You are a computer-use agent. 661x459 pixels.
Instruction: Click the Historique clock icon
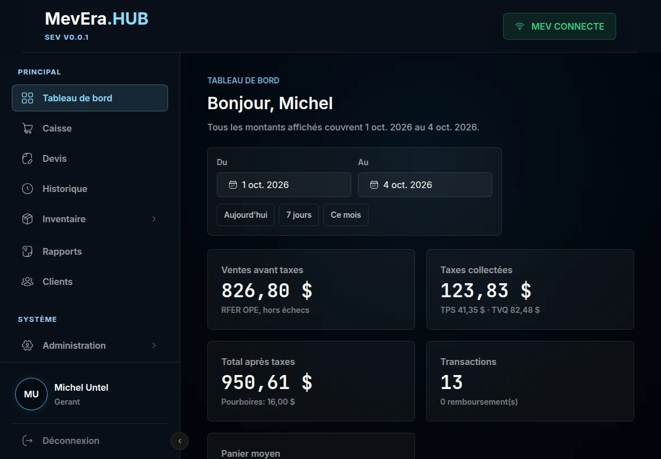(x=27, y=189)
